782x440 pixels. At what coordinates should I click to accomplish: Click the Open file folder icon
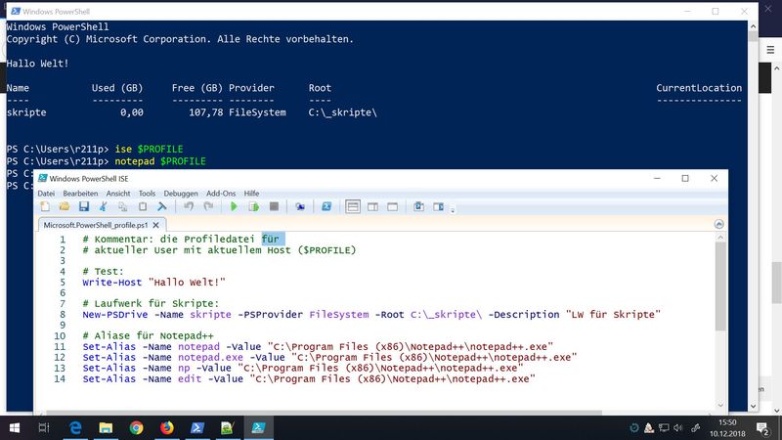point(65,207)
